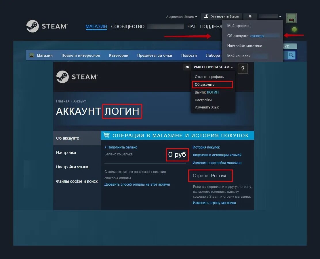320x259 pixels.
Task: Expand the ИМЯ ПРОФИЛЯ STEAM dropdown
Action: 213,67
